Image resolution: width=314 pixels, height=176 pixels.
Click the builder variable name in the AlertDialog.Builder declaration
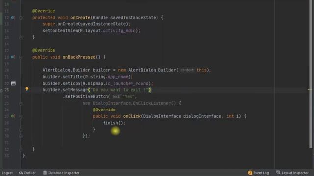click(x=102, y=70)
